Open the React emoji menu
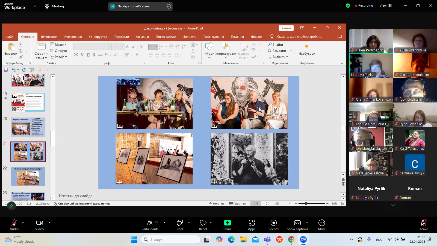Screen dimensions: 437x246 click(203, 223)
